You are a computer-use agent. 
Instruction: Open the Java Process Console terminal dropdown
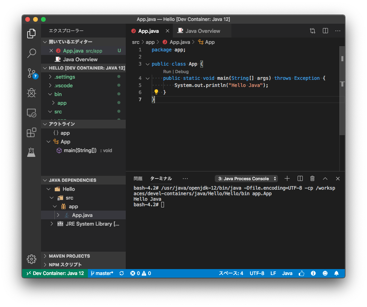coord(246,179)
